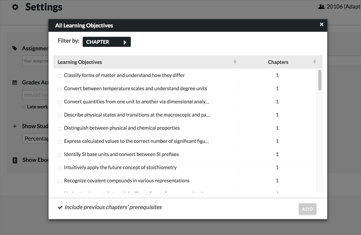
Task: Click the Show Ebook book icon
Action: 15,160
